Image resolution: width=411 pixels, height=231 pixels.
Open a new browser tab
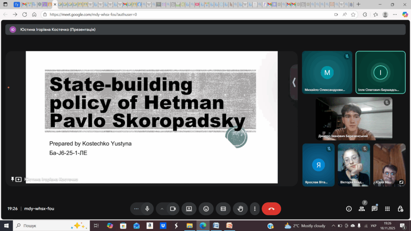click(x=358, y=4)
